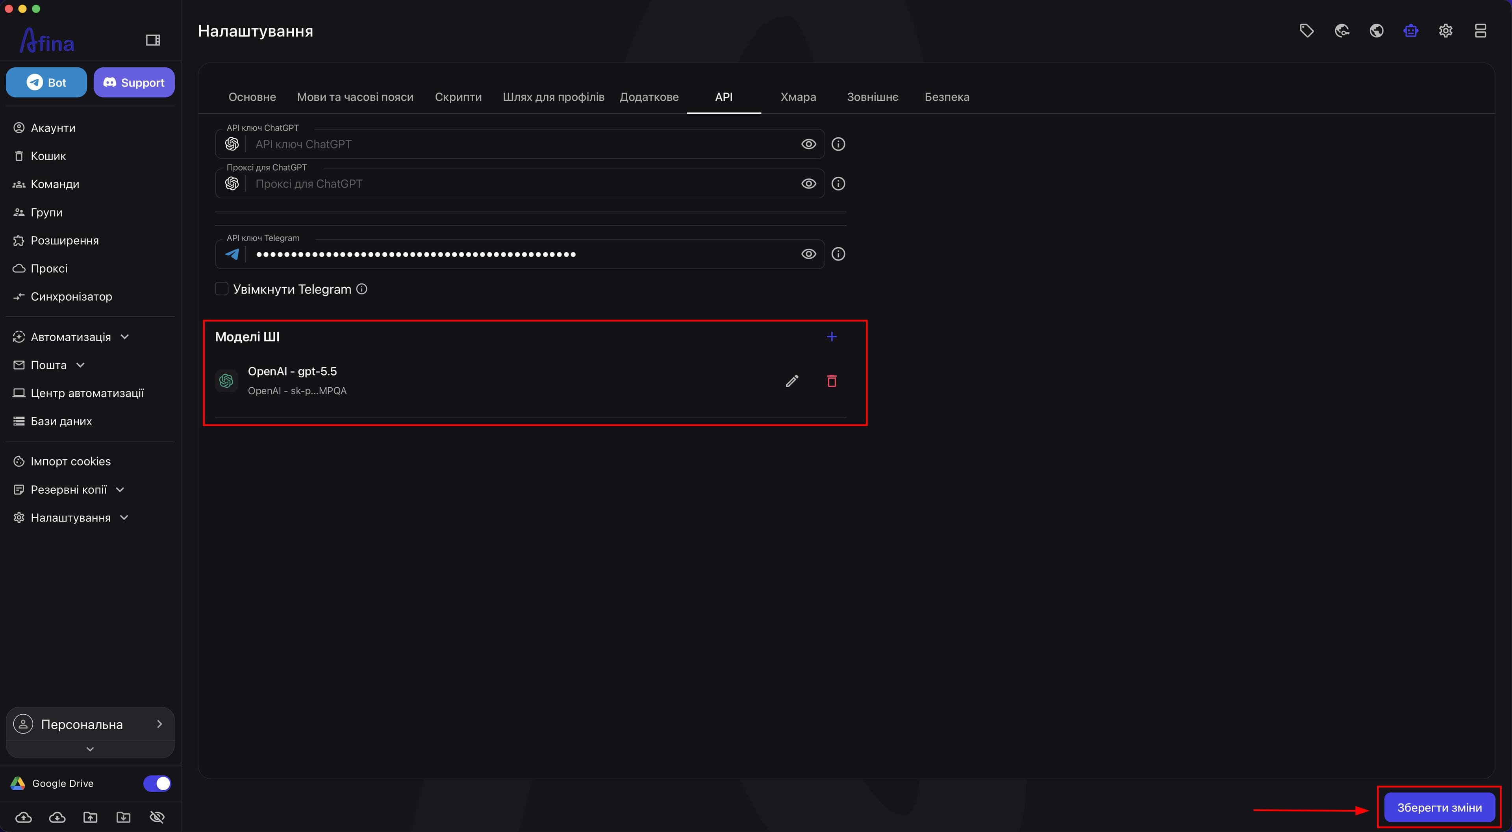
Task: Click the crossed-out eye icon at bottom
Action: (157, 817)
